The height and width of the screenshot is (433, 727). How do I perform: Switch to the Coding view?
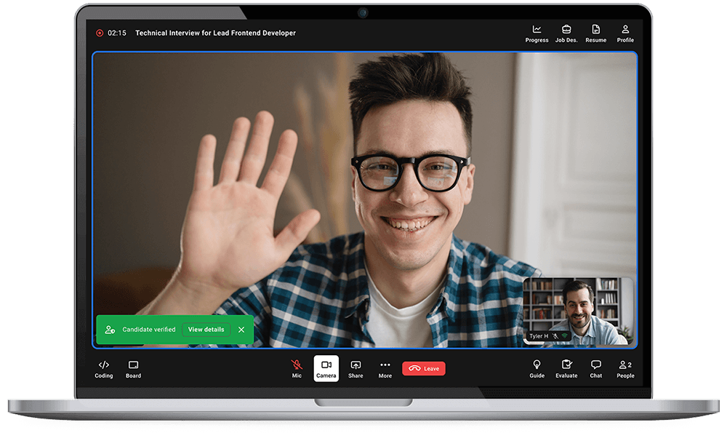[103, 369]
